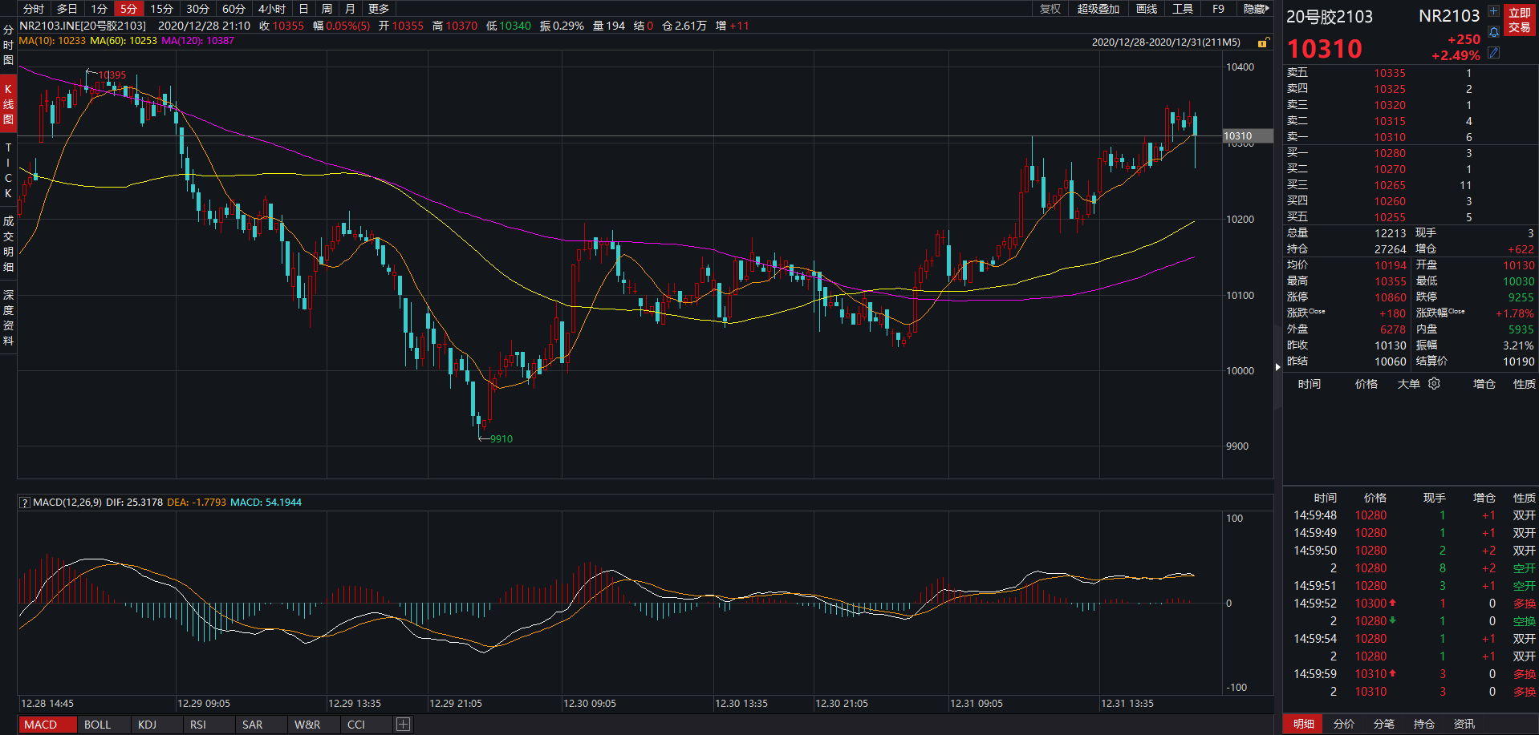
Task: Click the MA(60): 10253 legend label
Action: pyautogui.click(x=124, y=40)
